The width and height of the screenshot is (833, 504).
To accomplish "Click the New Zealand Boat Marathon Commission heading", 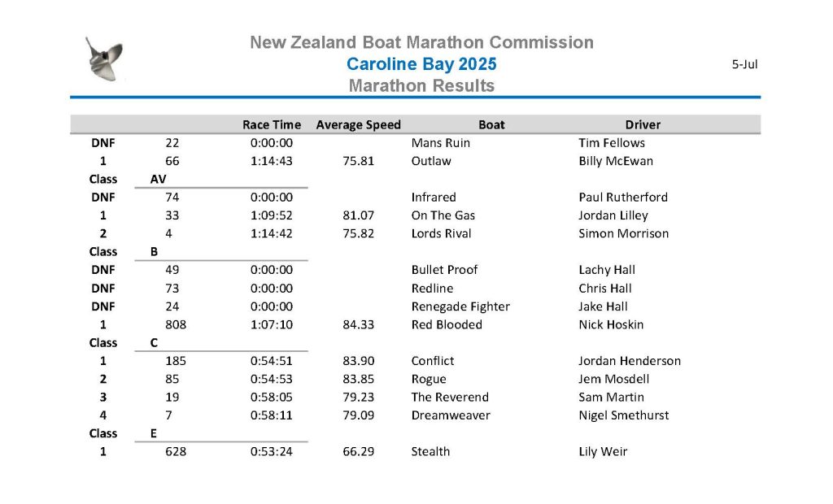I will point(421,42).
